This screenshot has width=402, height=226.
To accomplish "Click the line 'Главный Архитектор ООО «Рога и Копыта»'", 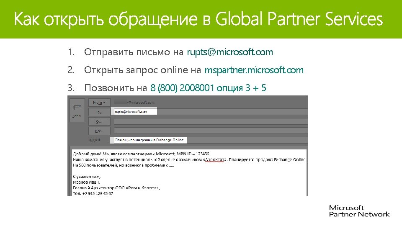I will pyautogui.click(x=116, y=188).
